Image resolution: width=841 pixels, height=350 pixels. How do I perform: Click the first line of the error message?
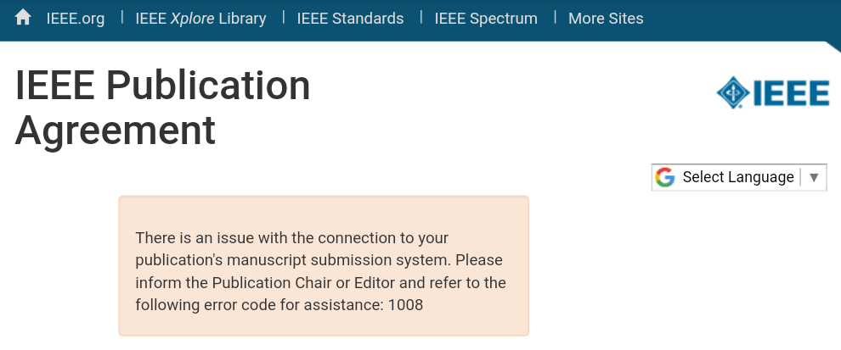(x=292, y=237)
